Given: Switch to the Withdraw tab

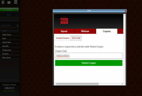Looking at the screenshot, I should click(85, 31).
